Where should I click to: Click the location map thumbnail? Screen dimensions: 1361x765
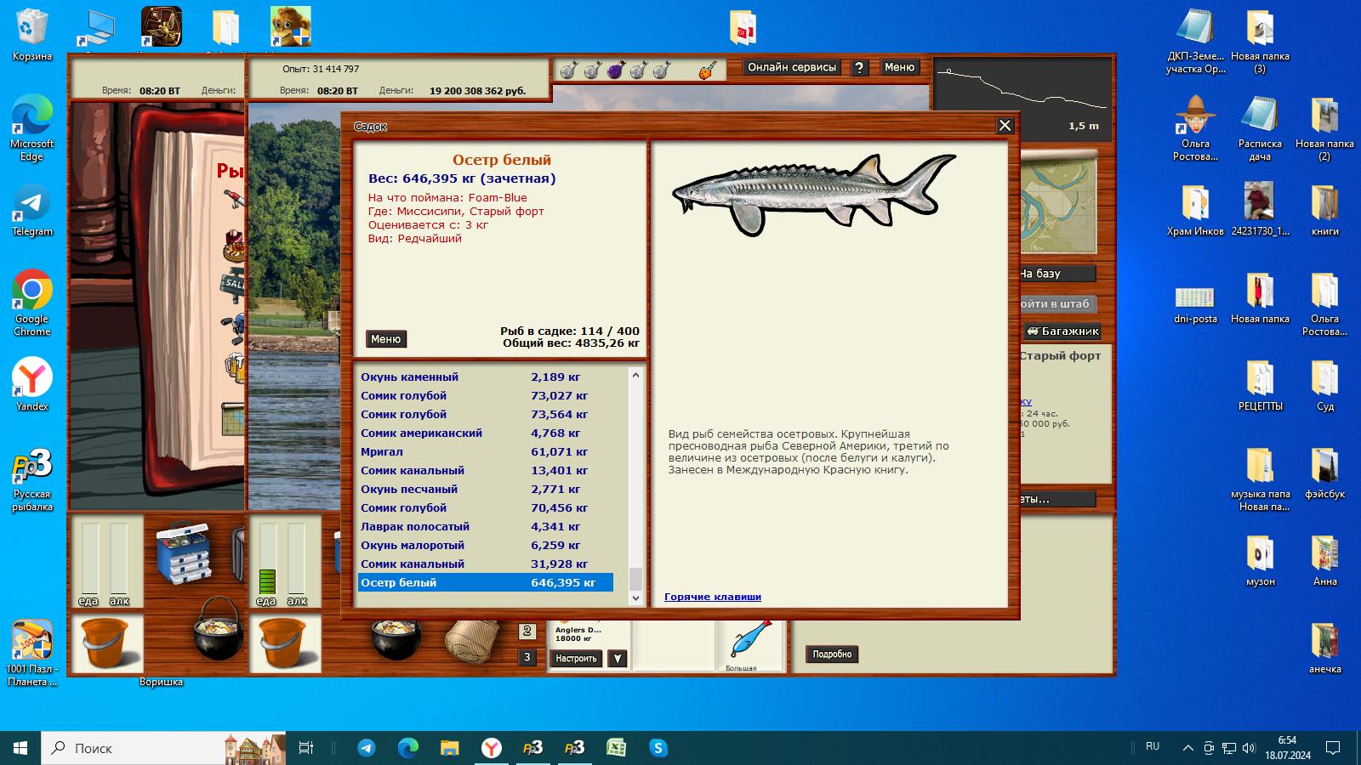tap(1058, 204)
